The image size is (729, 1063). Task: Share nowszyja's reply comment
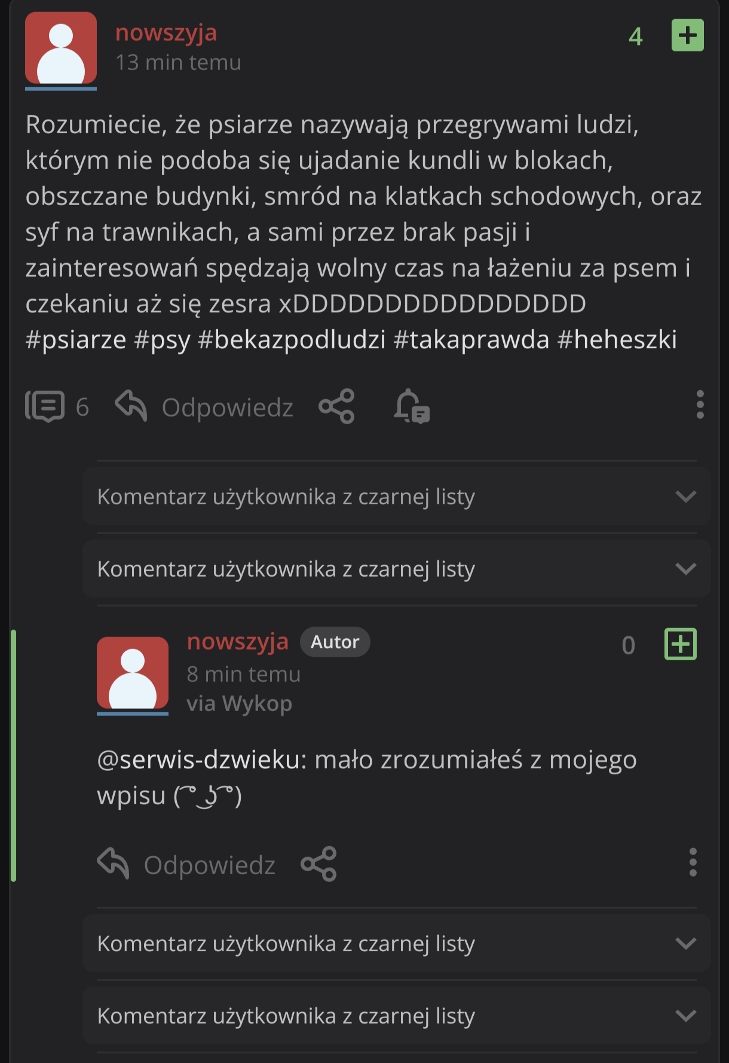tap(319, 864)
